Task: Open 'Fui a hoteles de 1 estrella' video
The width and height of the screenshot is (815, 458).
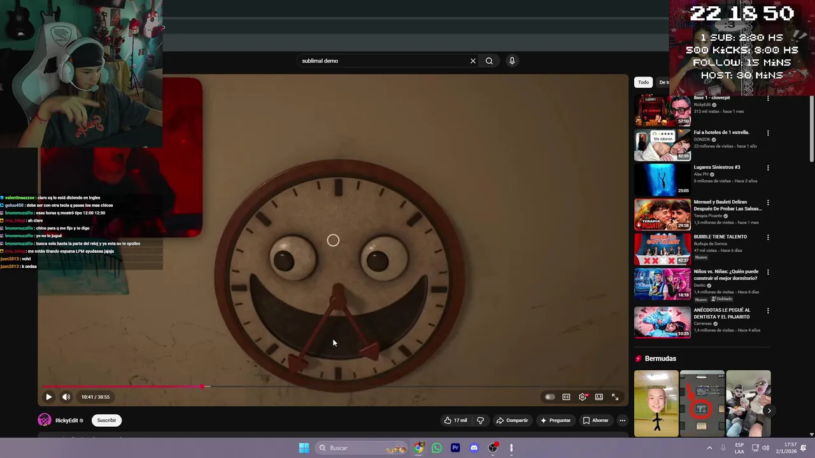Action: click(662, 145)
